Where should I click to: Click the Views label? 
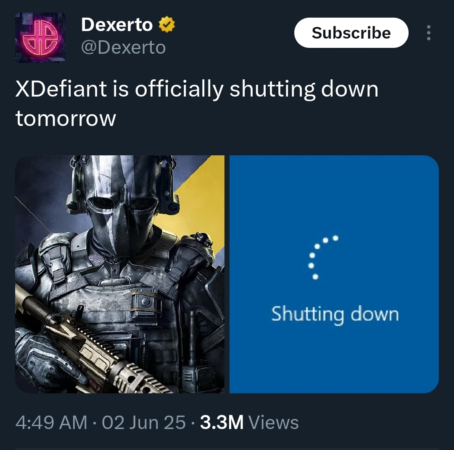coord(274,423)
